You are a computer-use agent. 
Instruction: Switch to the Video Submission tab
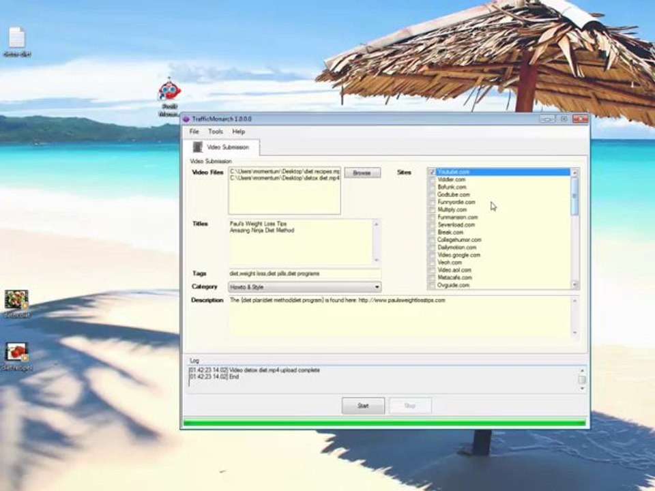point(221,147)
